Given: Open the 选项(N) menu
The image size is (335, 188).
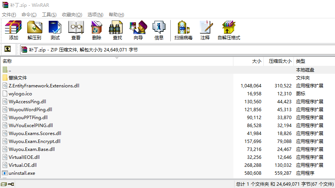Looking at the screenshot, I should 95,14.
